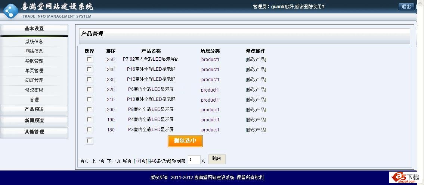Go to 导航管理 in sidebar
The image size is (424, 185).
click(x=34, y=61)
